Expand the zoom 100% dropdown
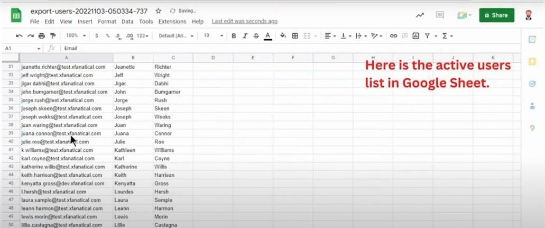This screenshot has width=545, height=228. (x=76, y=35)
